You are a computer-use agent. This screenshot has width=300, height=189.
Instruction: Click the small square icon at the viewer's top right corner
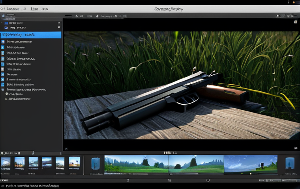coord(295,22)
